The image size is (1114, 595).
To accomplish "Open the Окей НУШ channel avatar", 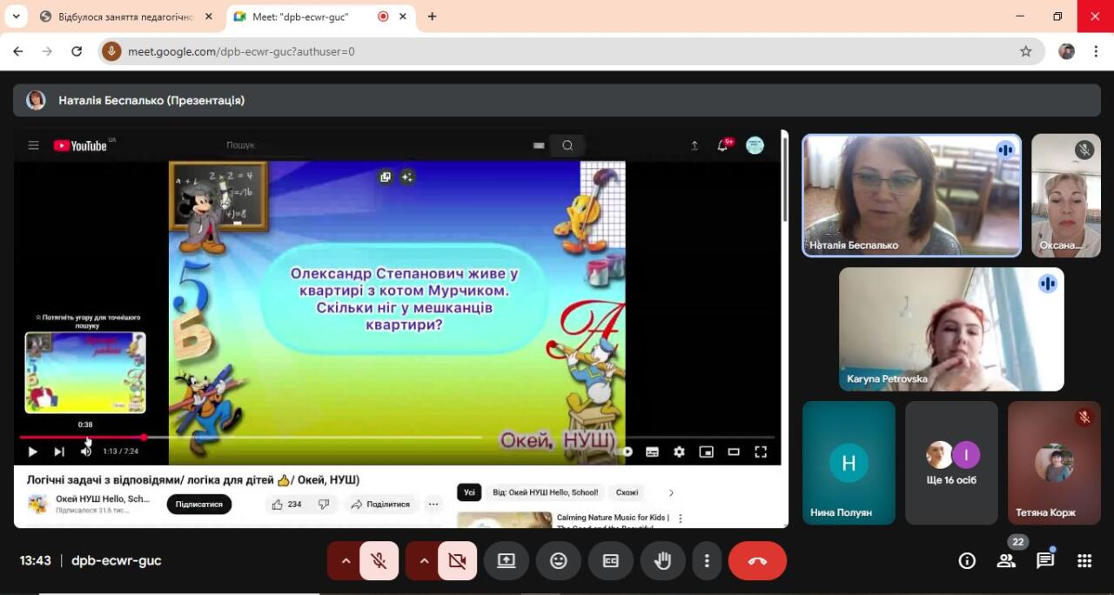I will tap(37, 504).
